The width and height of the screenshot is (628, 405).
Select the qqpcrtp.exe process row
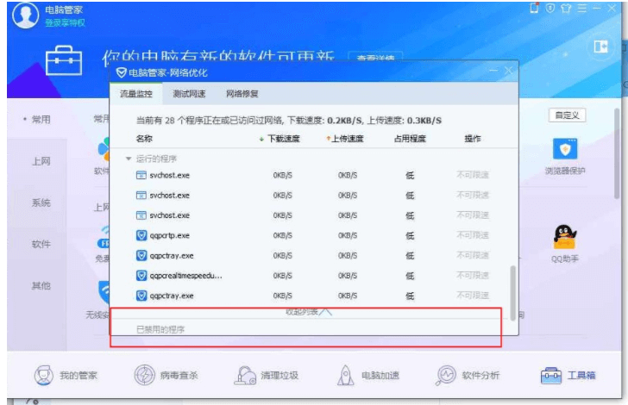tap(312, 235)
